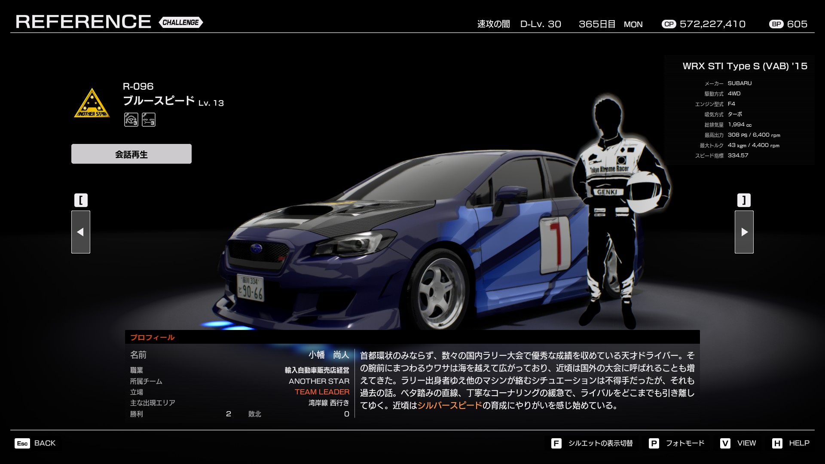Click the CP currency icon
The width and height of the screenshot is (825, 464).
point(669,24)
